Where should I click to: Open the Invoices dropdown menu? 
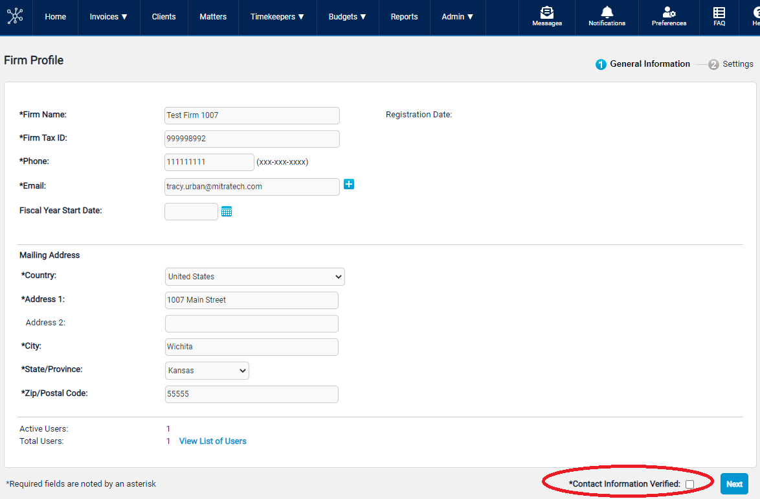108,17
